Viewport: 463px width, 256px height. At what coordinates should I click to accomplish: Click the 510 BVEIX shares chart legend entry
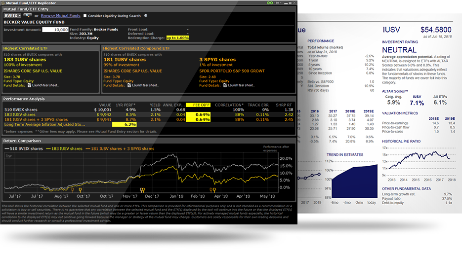pyautogui.click(x=24, y=149)
